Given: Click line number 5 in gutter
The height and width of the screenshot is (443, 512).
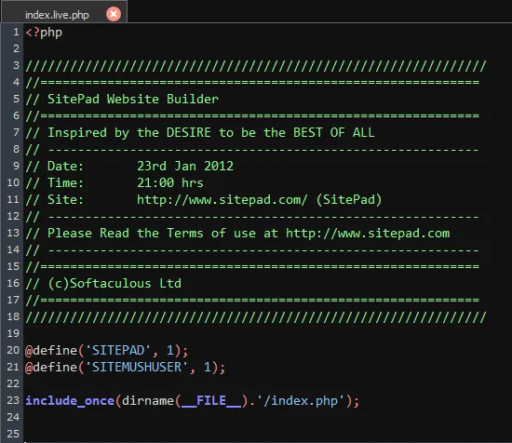Looking at the screenshot, I should (x=16, y=99).
